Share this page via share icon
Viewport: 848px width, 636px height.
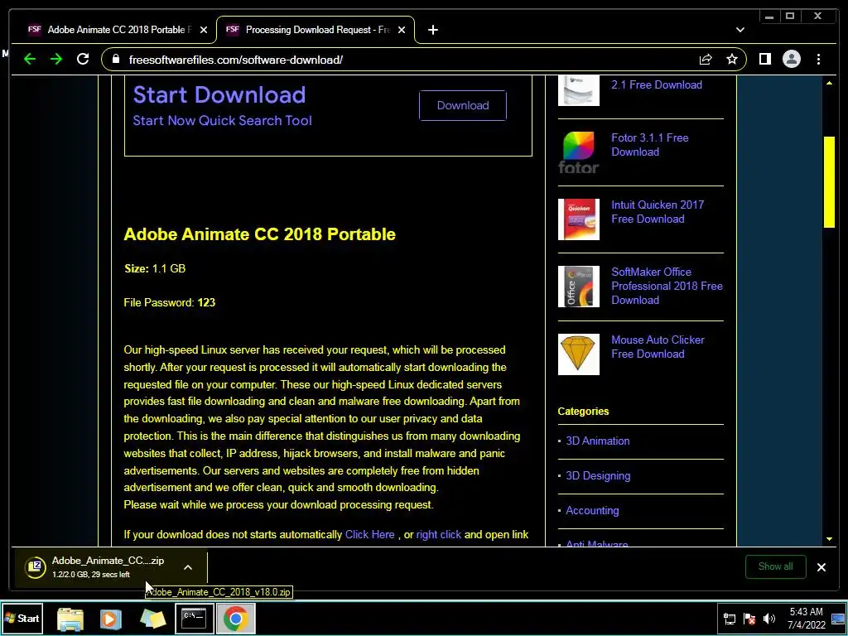click(x=706, y=60)
